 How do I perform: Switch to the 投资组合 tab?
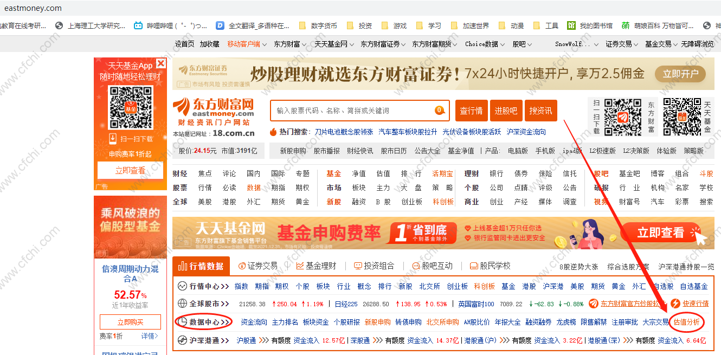click(375, 266)
